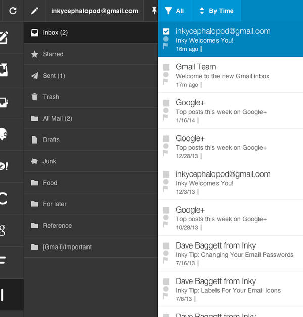Toggle read circle on Gmail Team message
The image size is (303, 317).
[x=166, y=75]
